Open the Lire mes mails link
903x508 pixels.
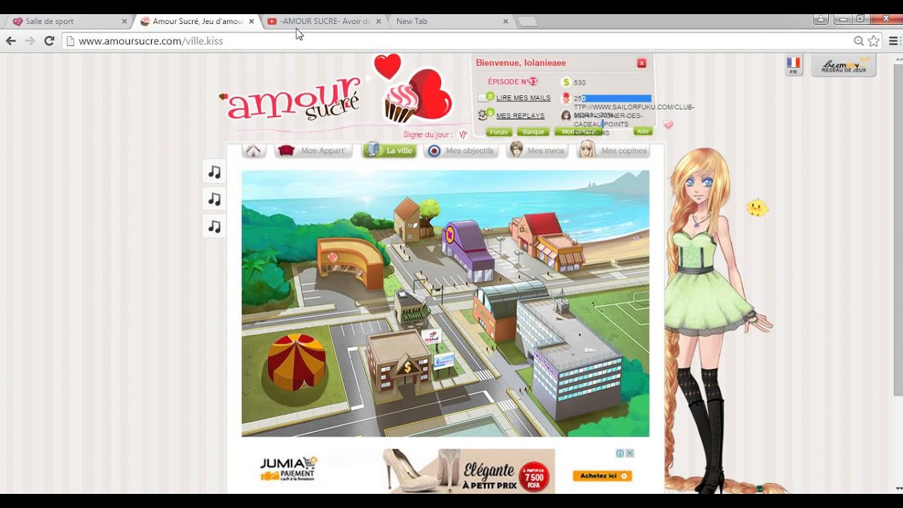click(523, 98)
